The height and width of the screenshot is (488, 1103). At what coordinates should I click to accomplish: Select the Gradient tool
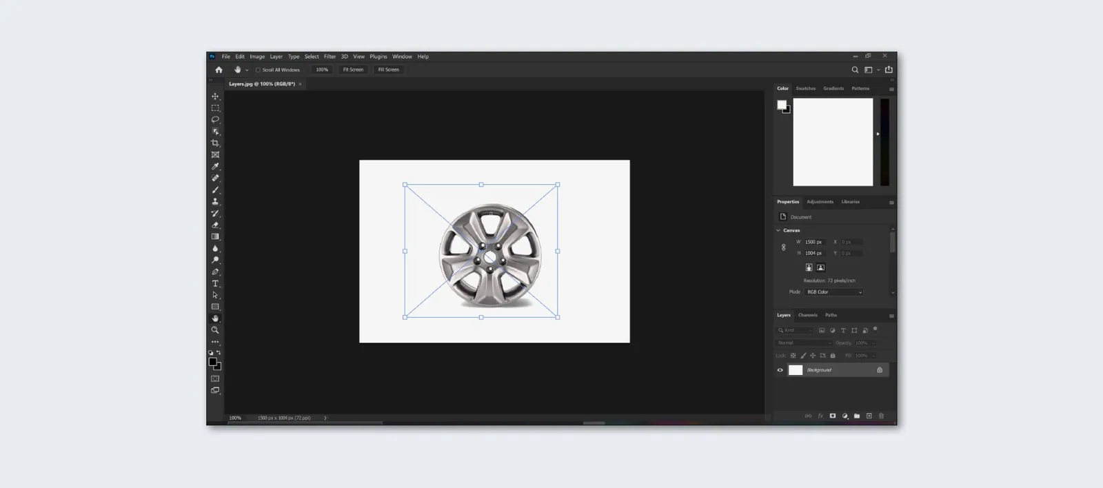[215, 236]
